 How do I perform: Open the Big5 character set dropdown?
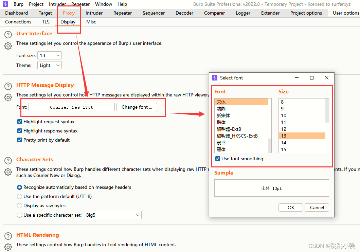(x=113, y=215)
